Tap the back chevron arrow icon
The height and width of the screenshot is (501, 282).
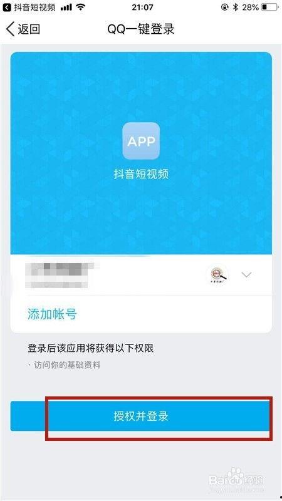(10, 29)
